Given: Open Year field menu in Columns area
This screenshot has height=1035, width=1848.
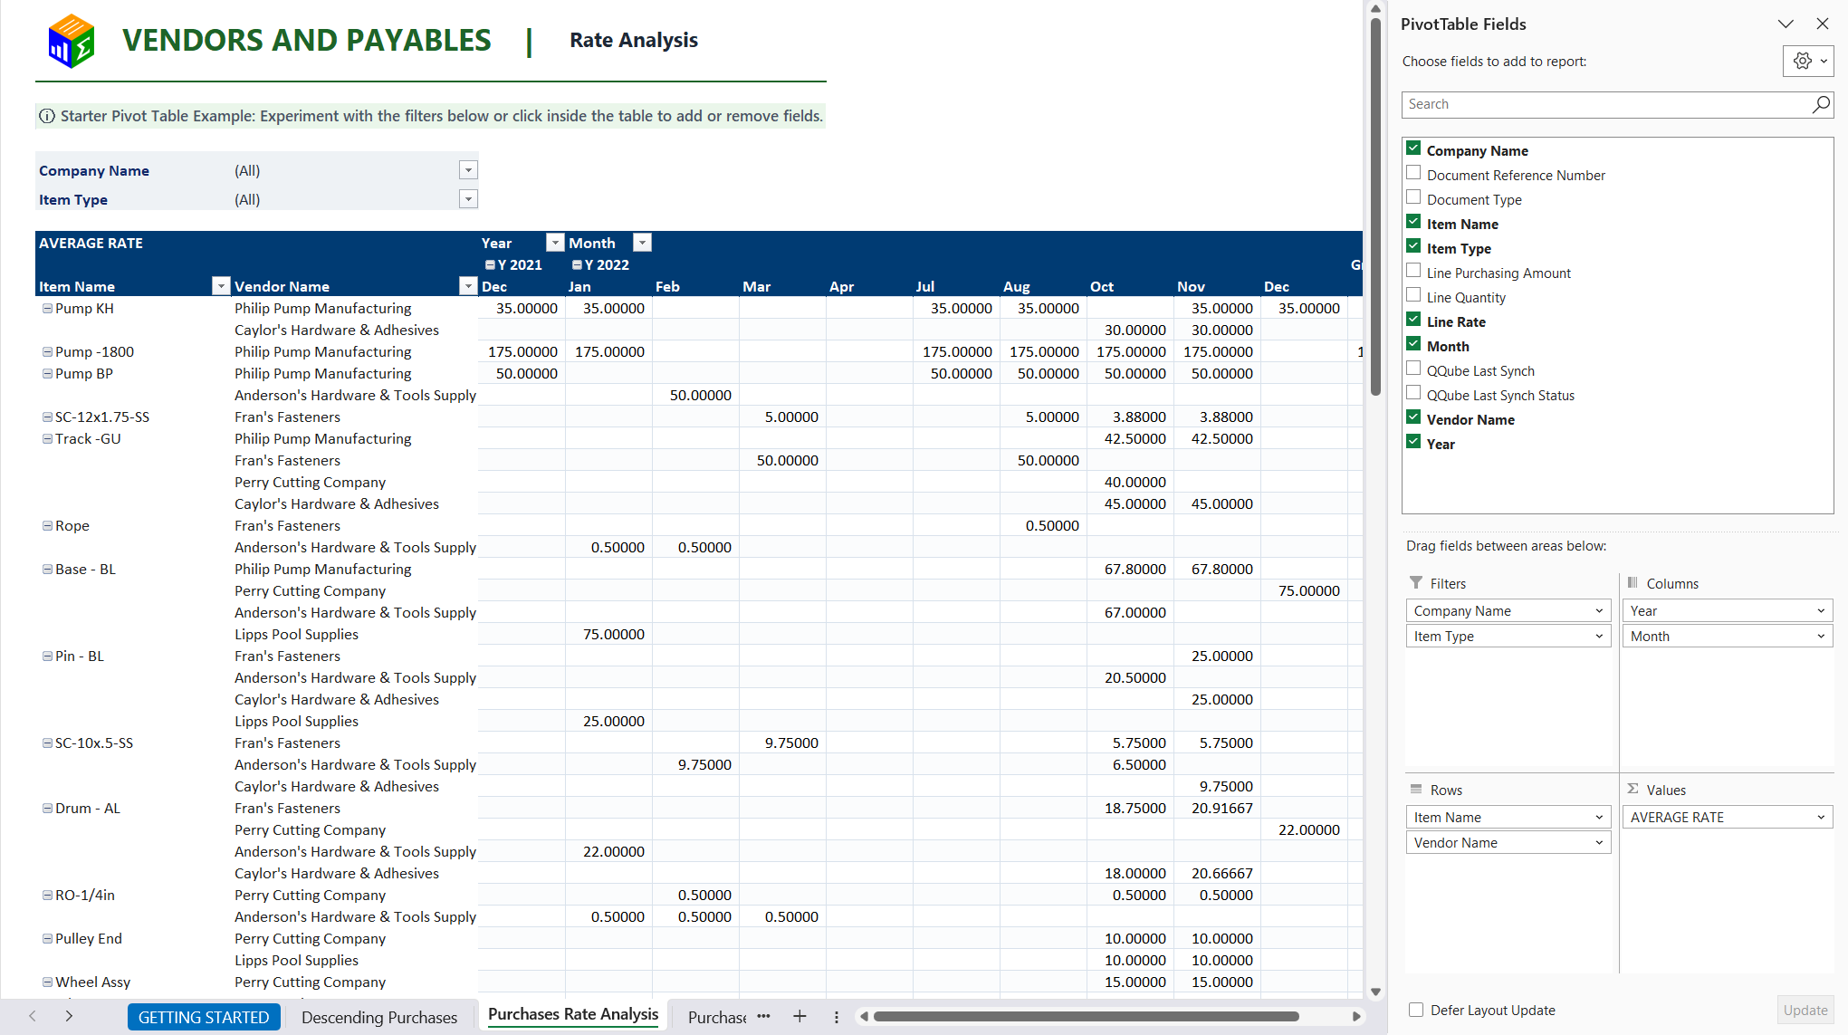Looking at the screenshot, I should (1821, 611).
